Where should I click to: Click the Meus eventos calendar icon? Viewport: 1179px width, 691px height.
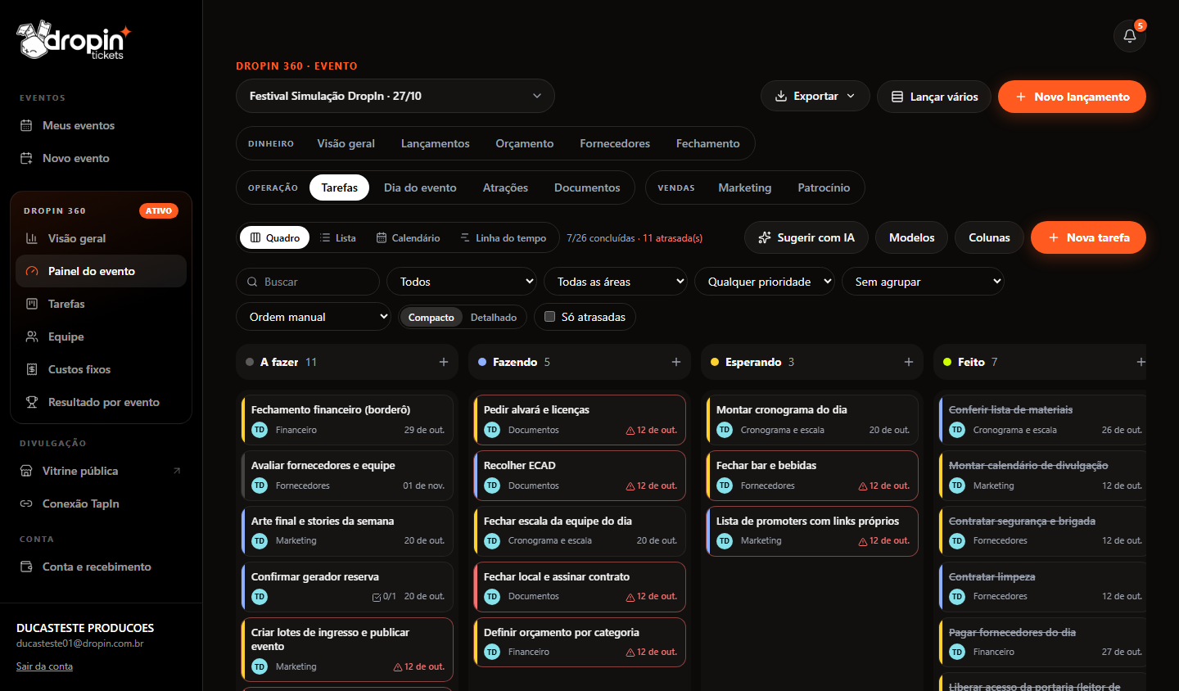pos(26,125)
